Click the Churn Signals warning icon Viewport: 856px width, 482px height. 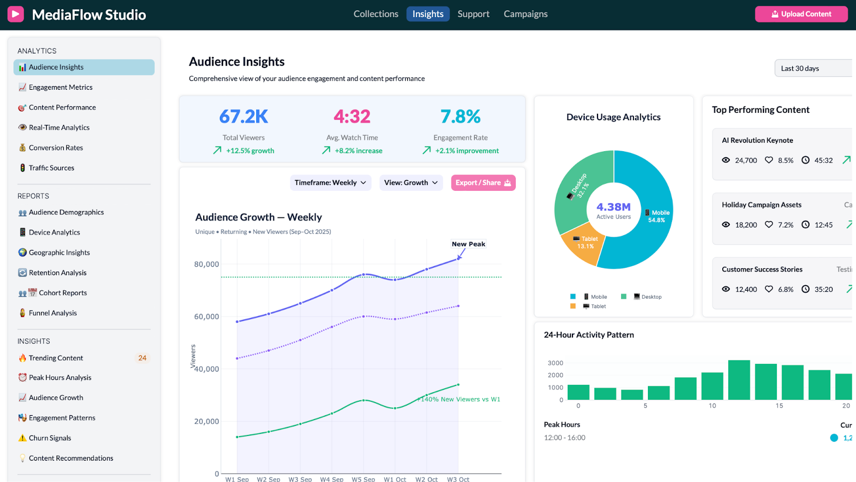coord(22,438)
